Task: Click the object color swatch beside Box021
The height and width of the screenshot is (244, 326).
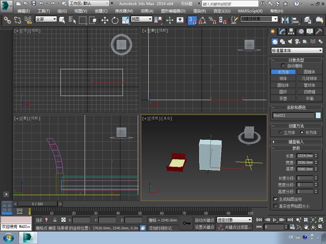Action: coord(318,115)
